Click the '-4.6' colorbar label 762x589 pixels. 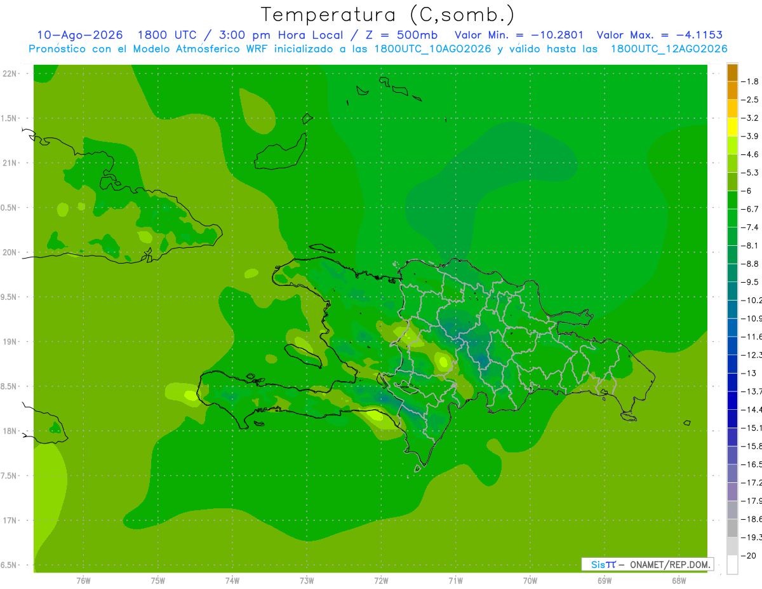(750, 154)
